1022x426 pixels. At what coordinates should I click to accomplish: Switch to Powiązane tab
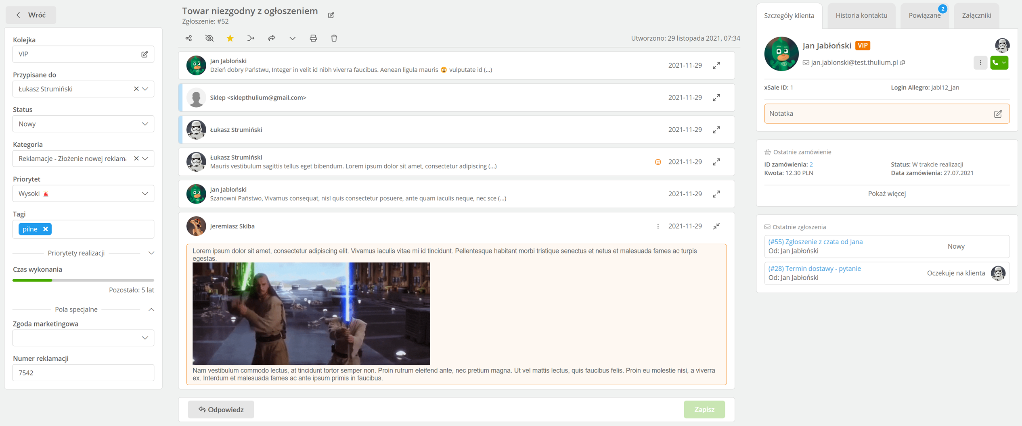(924, 15)
